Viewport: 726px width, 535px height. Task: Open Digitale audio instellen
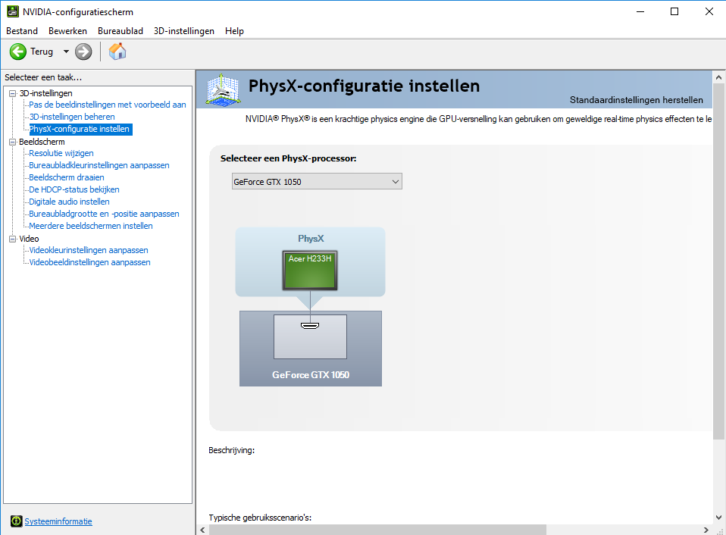(69, 202)
